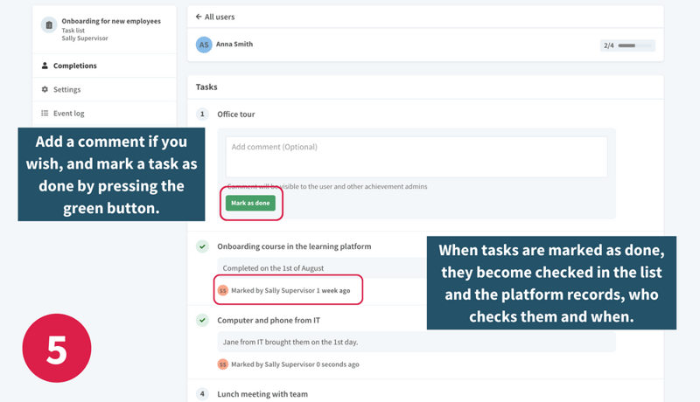
Task: Click Anna Smith's AS avatar
Action: pyautogui.click(x=204, y=45)
